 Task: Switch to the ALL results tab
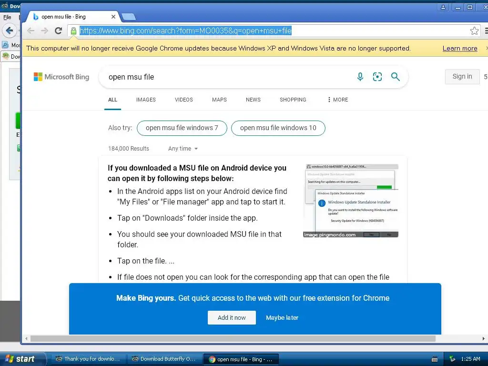[x=112, y=100]
